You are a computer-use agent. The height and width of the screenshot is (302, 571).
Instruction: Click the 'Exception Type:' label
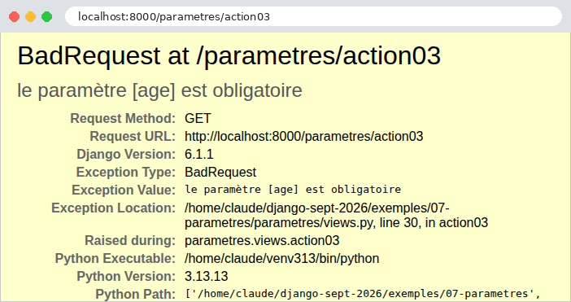click(x=125, y=172)
